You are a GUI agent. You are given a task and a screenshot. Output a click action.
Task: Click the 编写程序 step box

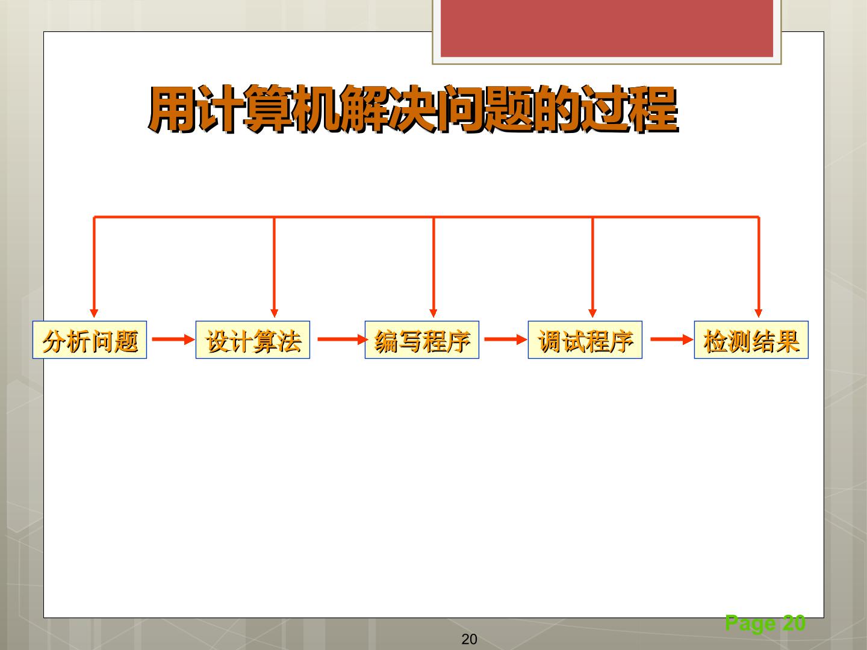pyautogui.click(x=422, y=340)
